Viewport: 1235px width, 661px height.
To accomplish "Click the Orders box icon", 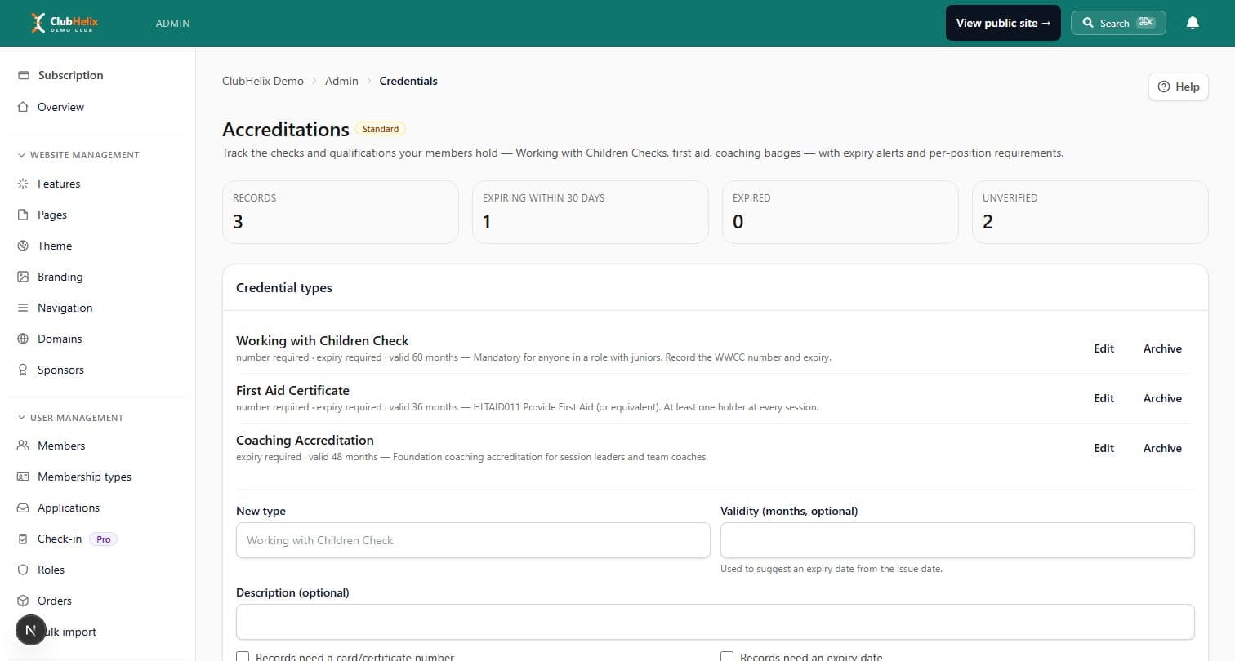I will [x=23, y=601].
